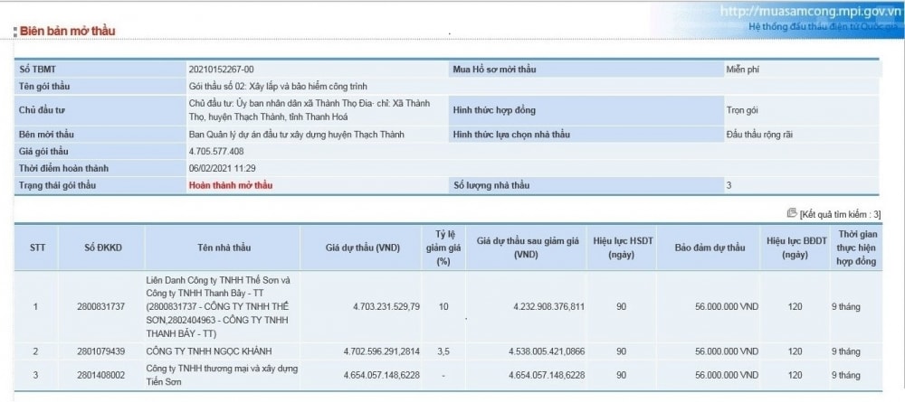Click the Giá dự thầu (VND) column header
The width and height of the screenshot is (905, 402).
pyautogui.click(x=362, y=248)
